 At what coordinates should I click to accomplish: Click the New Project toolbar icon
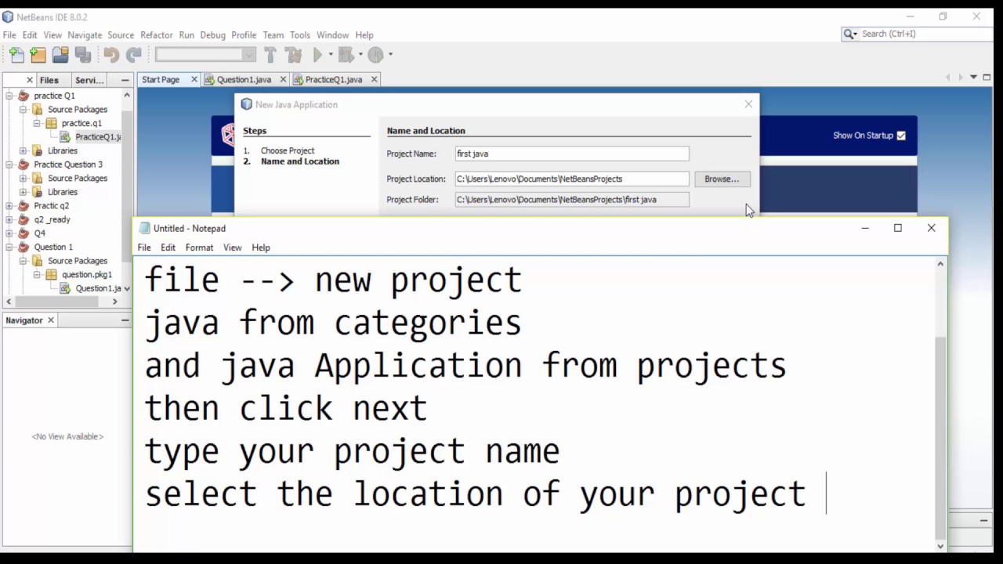(38, 55)
